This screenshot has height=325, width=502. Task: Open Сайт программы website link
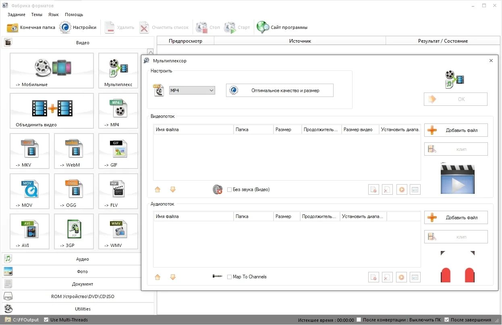click(x=282, y=27)
